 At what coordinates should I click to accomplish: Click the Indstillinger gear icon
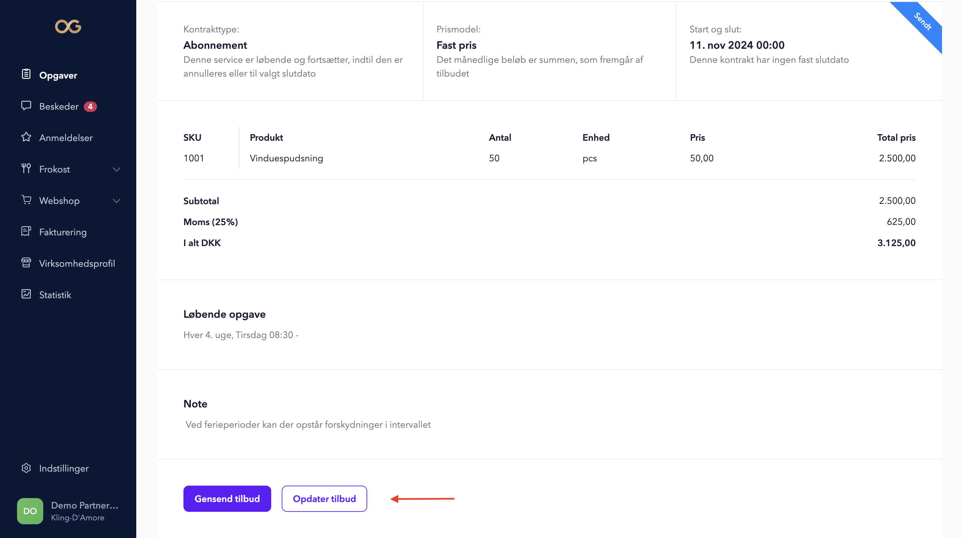(x=26, y=468)
